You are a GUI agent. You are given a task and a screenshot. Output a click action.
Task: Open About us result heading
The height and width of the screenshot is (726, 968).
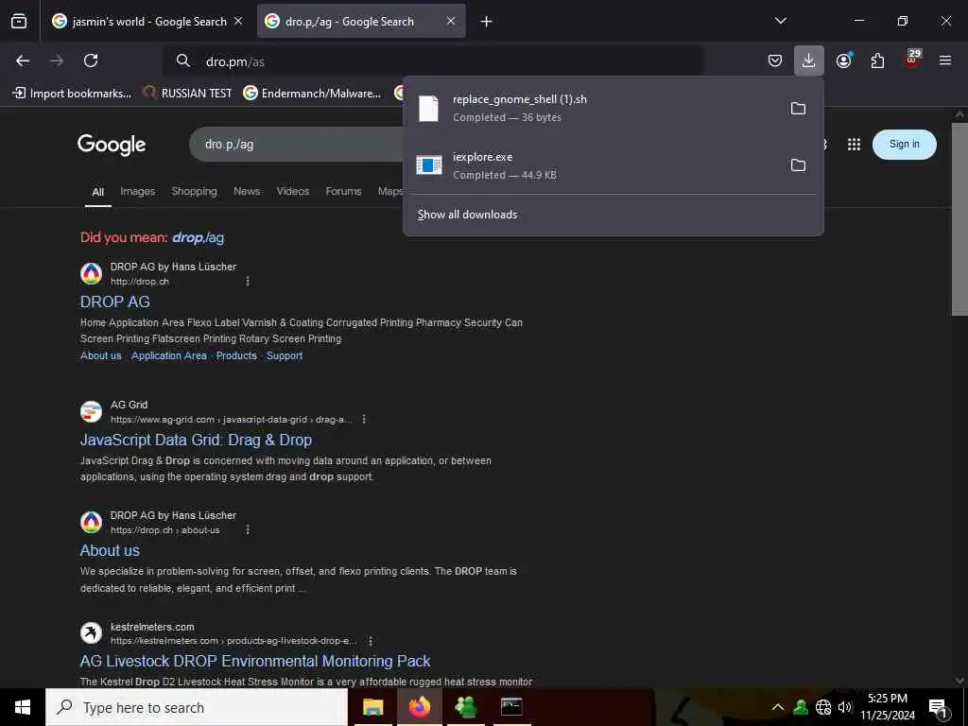tap(110, 551)
